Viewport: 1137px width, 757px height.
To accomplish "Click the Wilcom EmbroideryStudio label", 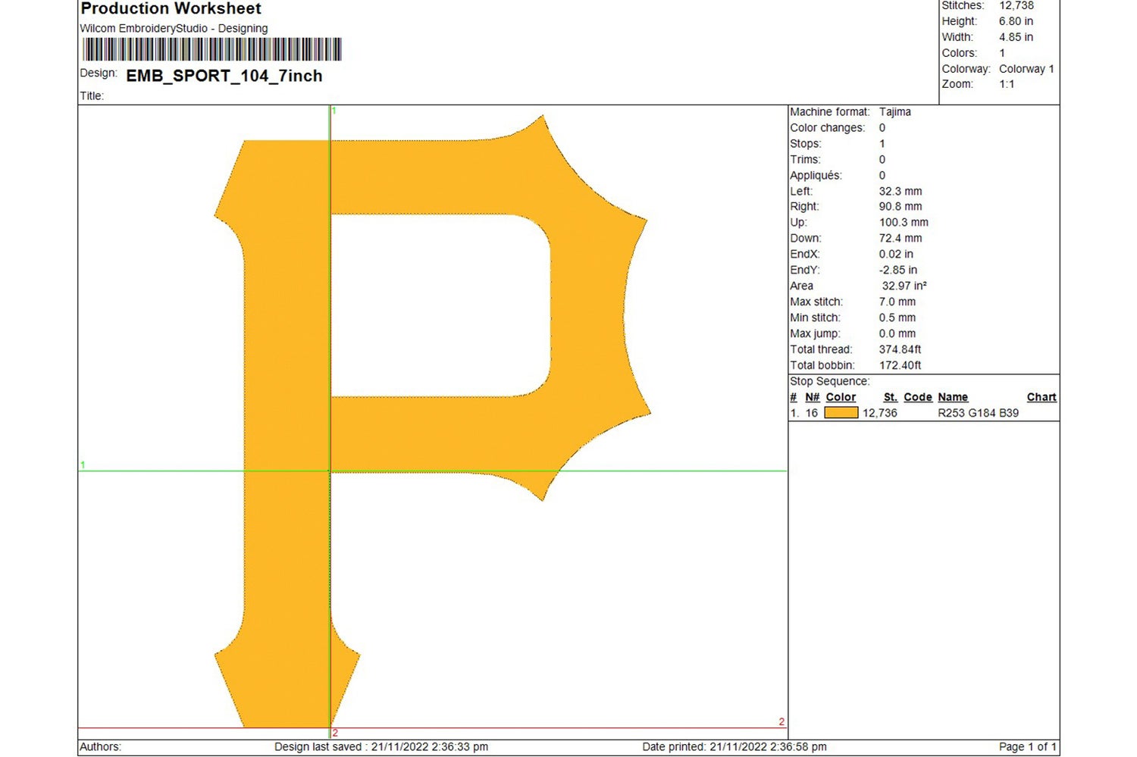I will point(173,28).
